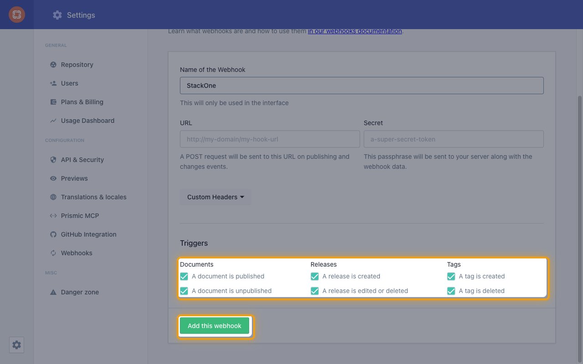Viewport: 583px width, 364px height.
Task: Disable 'A tag is deleted' trigger
Action: [451, 291]
